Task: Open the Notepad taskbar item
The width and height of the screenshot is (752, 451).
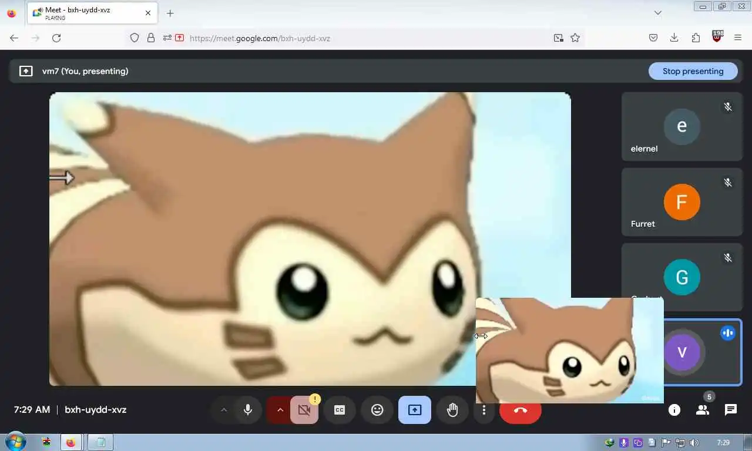Action: [100, 442]
